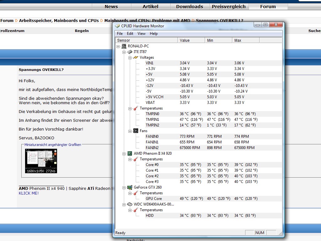Open the Edit menu
The width and height of the screenshot is (321, 241).
[130, 34]
